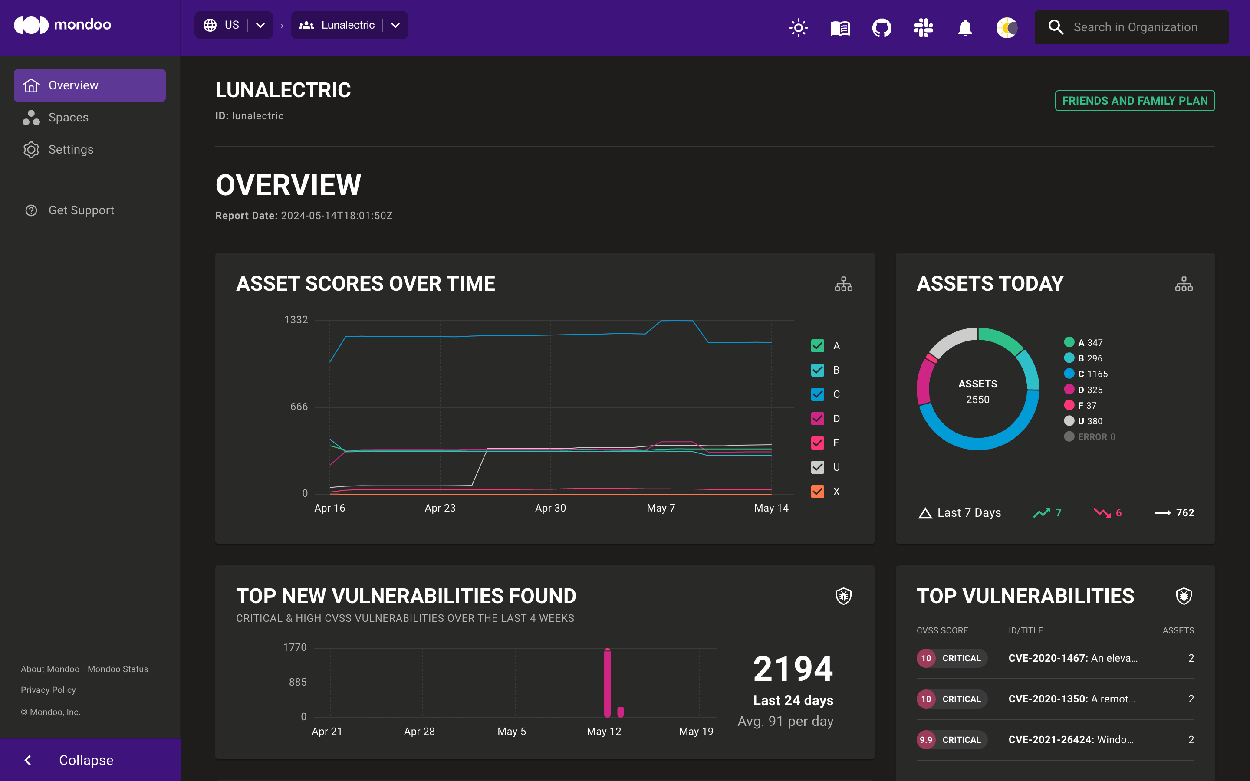Open Mondoo Status footer link
Viewport: 1250px width, 781px height.
pyautogui.click(x=118, y=669)
